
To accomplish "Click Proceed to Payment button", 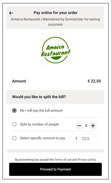I will click(55, 169).
